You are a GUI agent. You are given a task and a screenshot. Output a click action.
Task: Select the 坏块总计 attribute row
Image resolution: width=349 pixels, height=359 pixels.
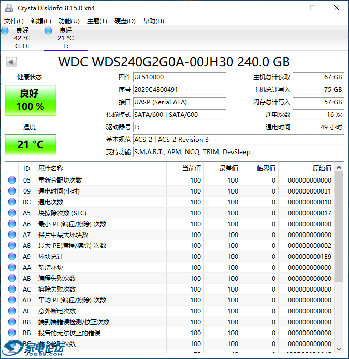click(x=170, y=256)
